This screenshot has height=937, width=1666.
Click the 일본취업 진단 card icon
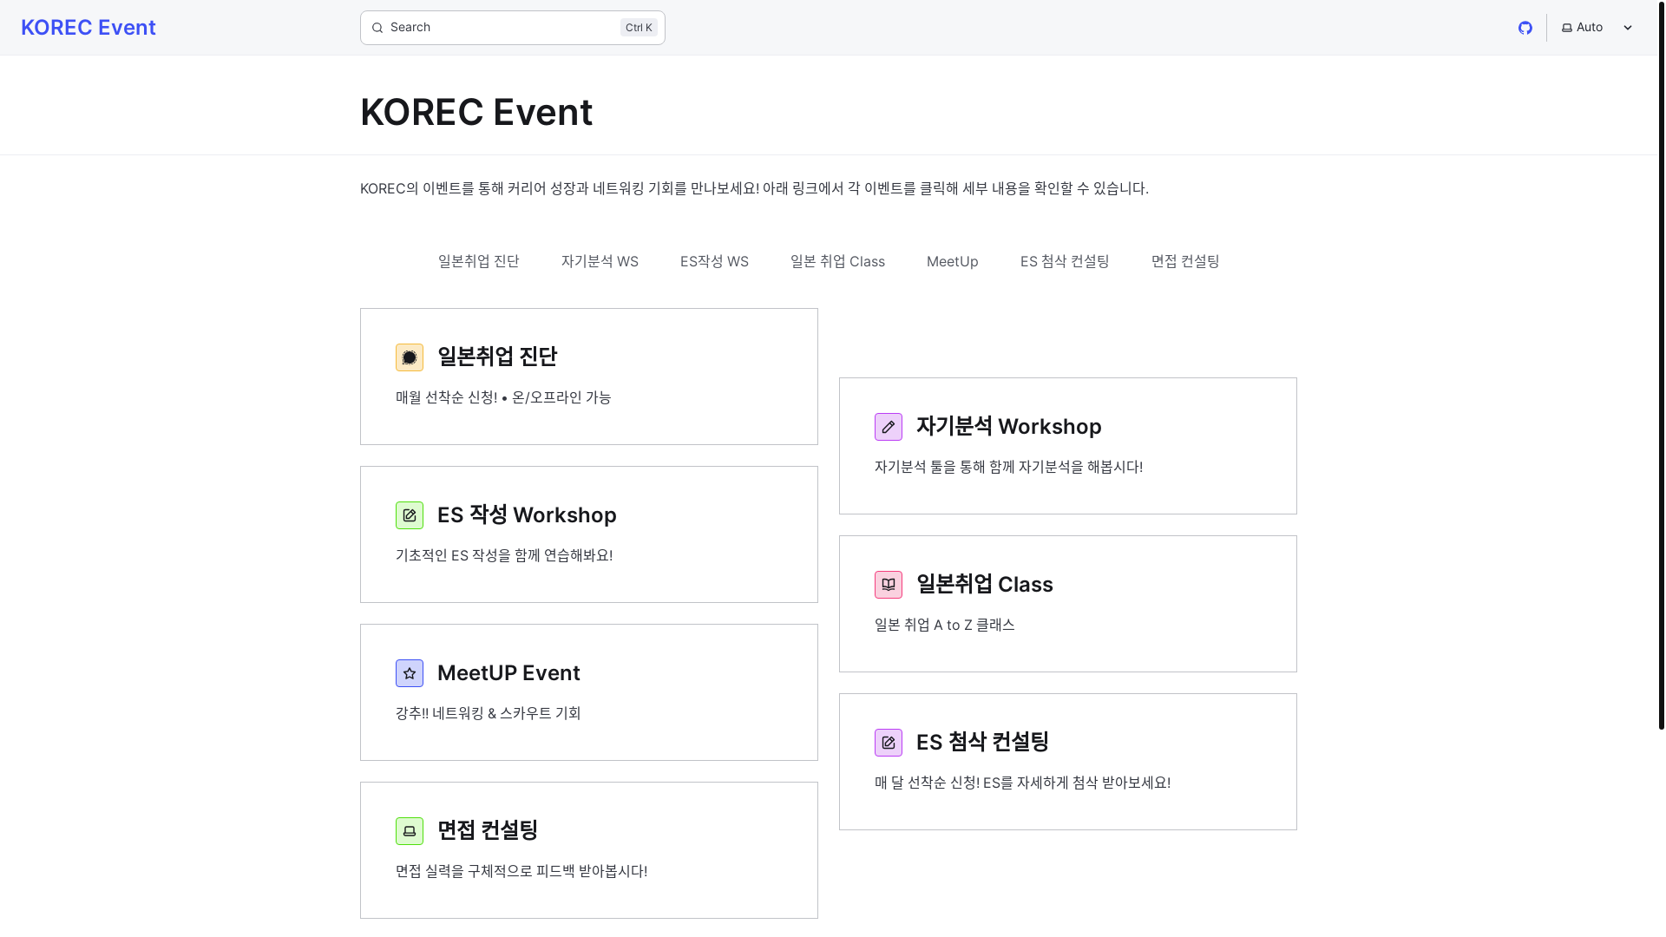[x=410, y=357]
